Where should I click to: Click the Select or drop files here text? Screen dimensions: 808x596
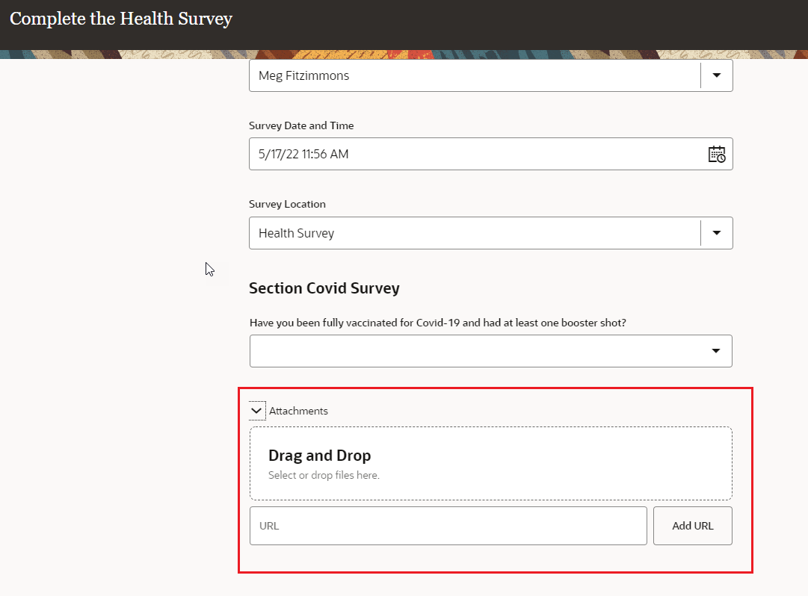324,474
